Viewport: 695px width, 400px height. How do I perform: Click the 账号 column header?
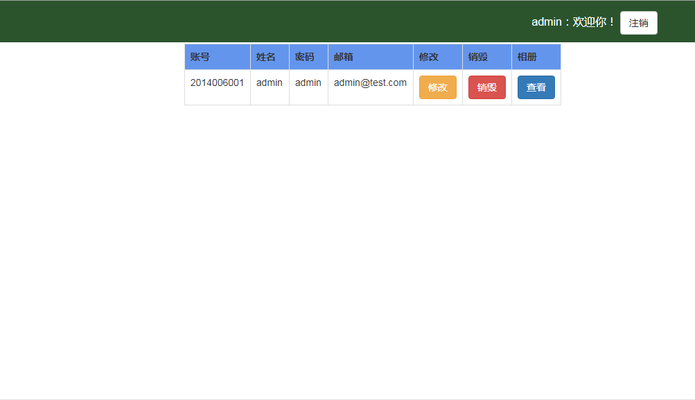point(217,57)
